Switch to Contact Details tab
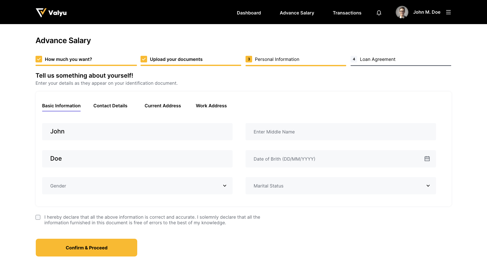 pyautogui.click(x=110, y=106)
